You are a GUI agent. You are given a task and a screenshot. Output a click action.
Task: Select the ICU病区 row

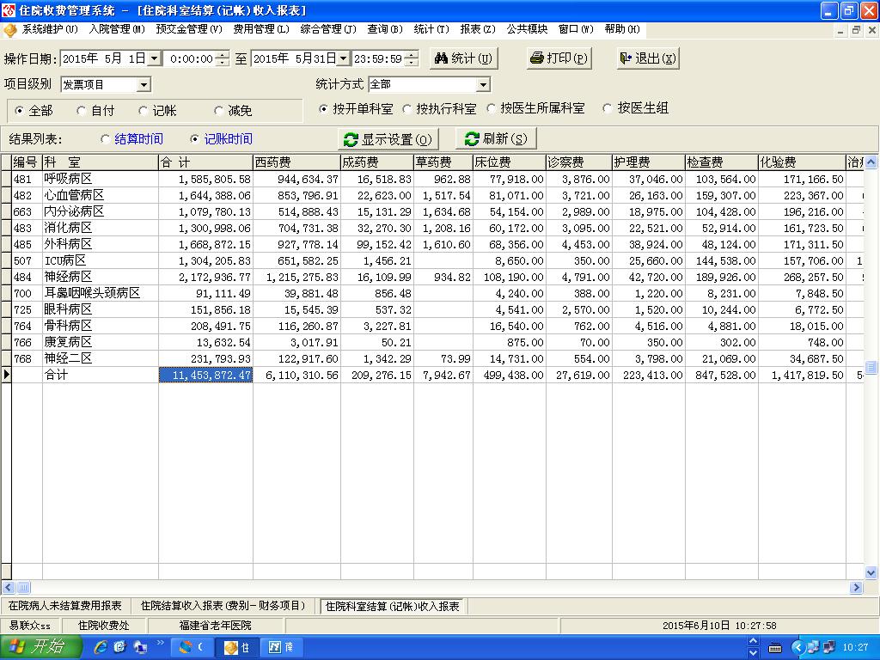(432, 260)
